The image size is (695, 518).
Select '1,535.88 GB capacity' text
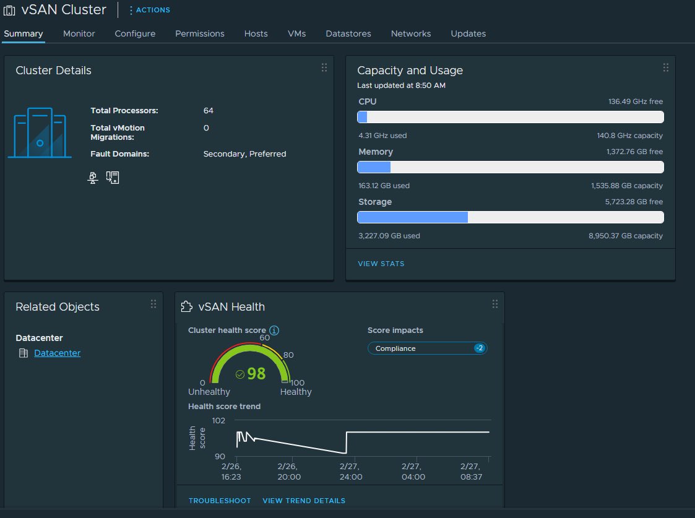627,186
